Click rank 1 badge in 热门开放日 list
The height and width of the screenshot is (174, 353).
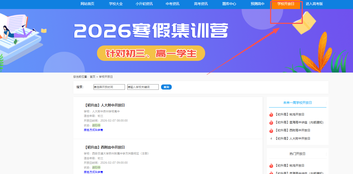click(271, 166)
